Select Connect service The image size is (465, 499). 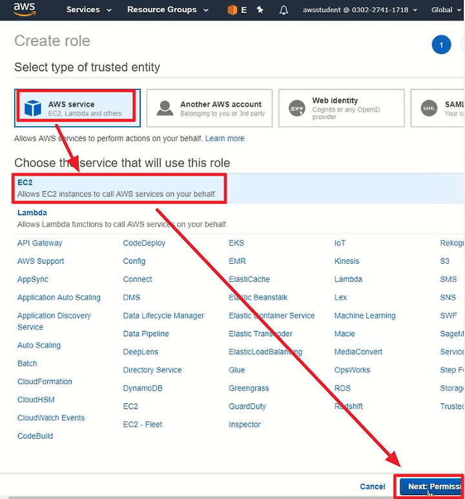tap(138, 279)
